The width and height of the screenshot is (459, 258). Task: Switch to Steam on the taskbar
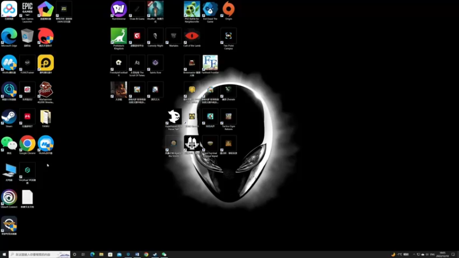(155, 255)
